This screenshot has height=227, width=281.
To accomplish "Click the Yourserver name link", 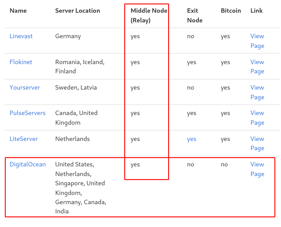I will (25, 87).
